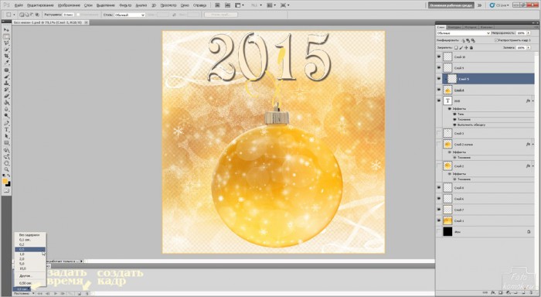Screen dimensions: 541x297
Task: Select the Pen tool
Action: 6,123
